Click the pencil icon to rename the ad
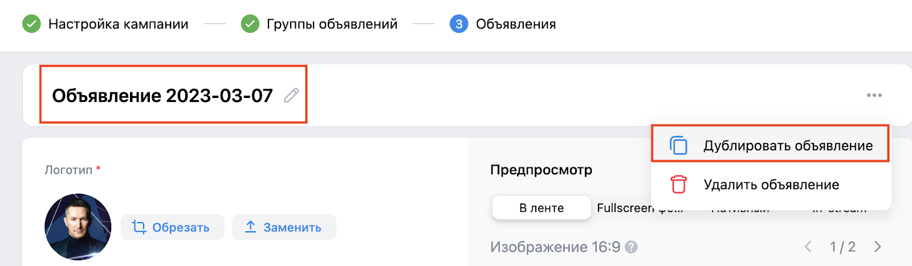Viewport: 912px width, 266px height. pyautogui.click(x=291, y=95)
